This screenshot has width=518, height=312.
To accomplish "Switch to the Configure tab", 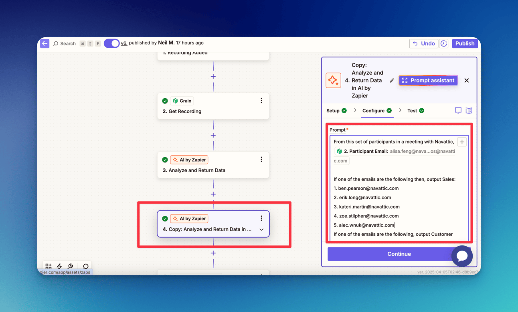I will click(x=377, y=111).
